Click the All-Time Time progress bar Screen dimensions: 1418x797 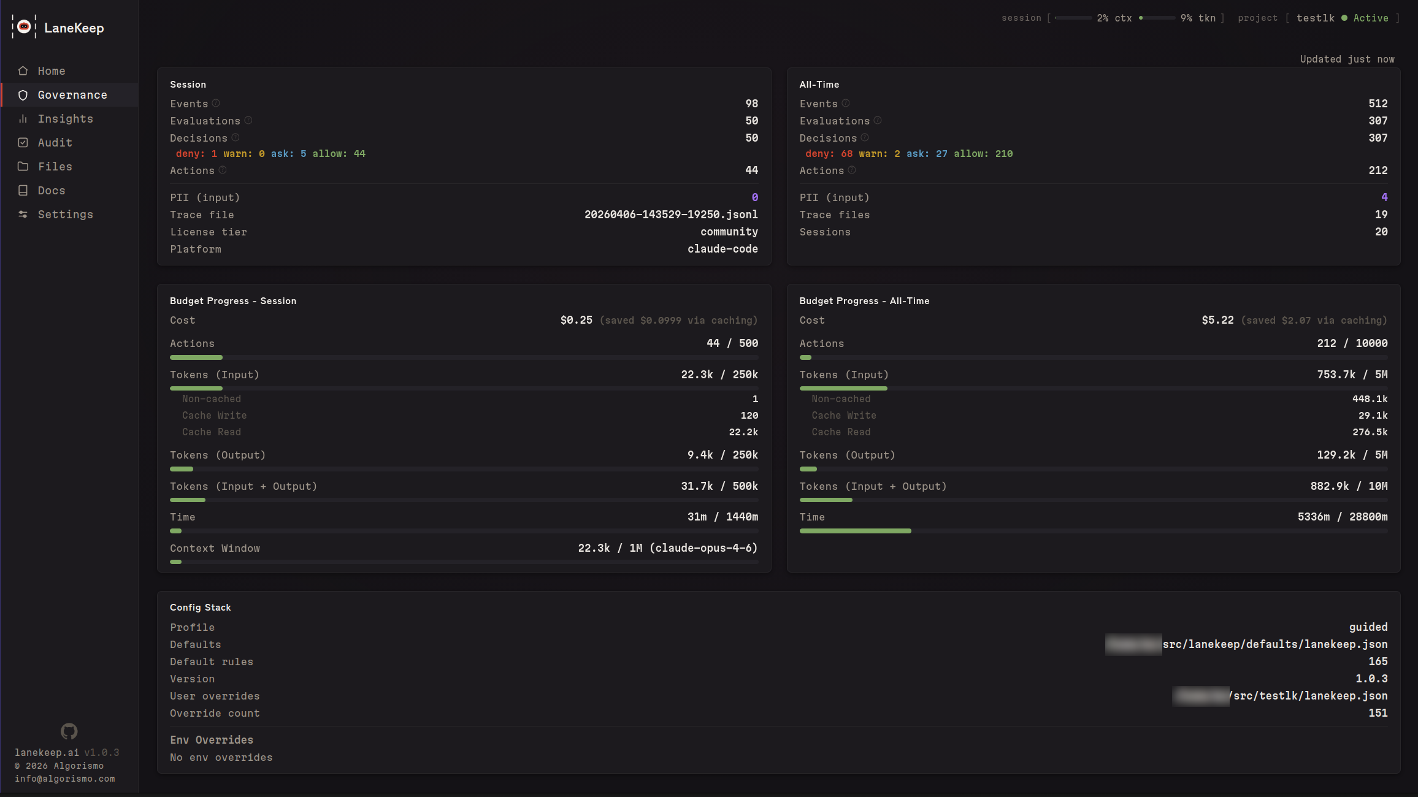[1094, 531]
